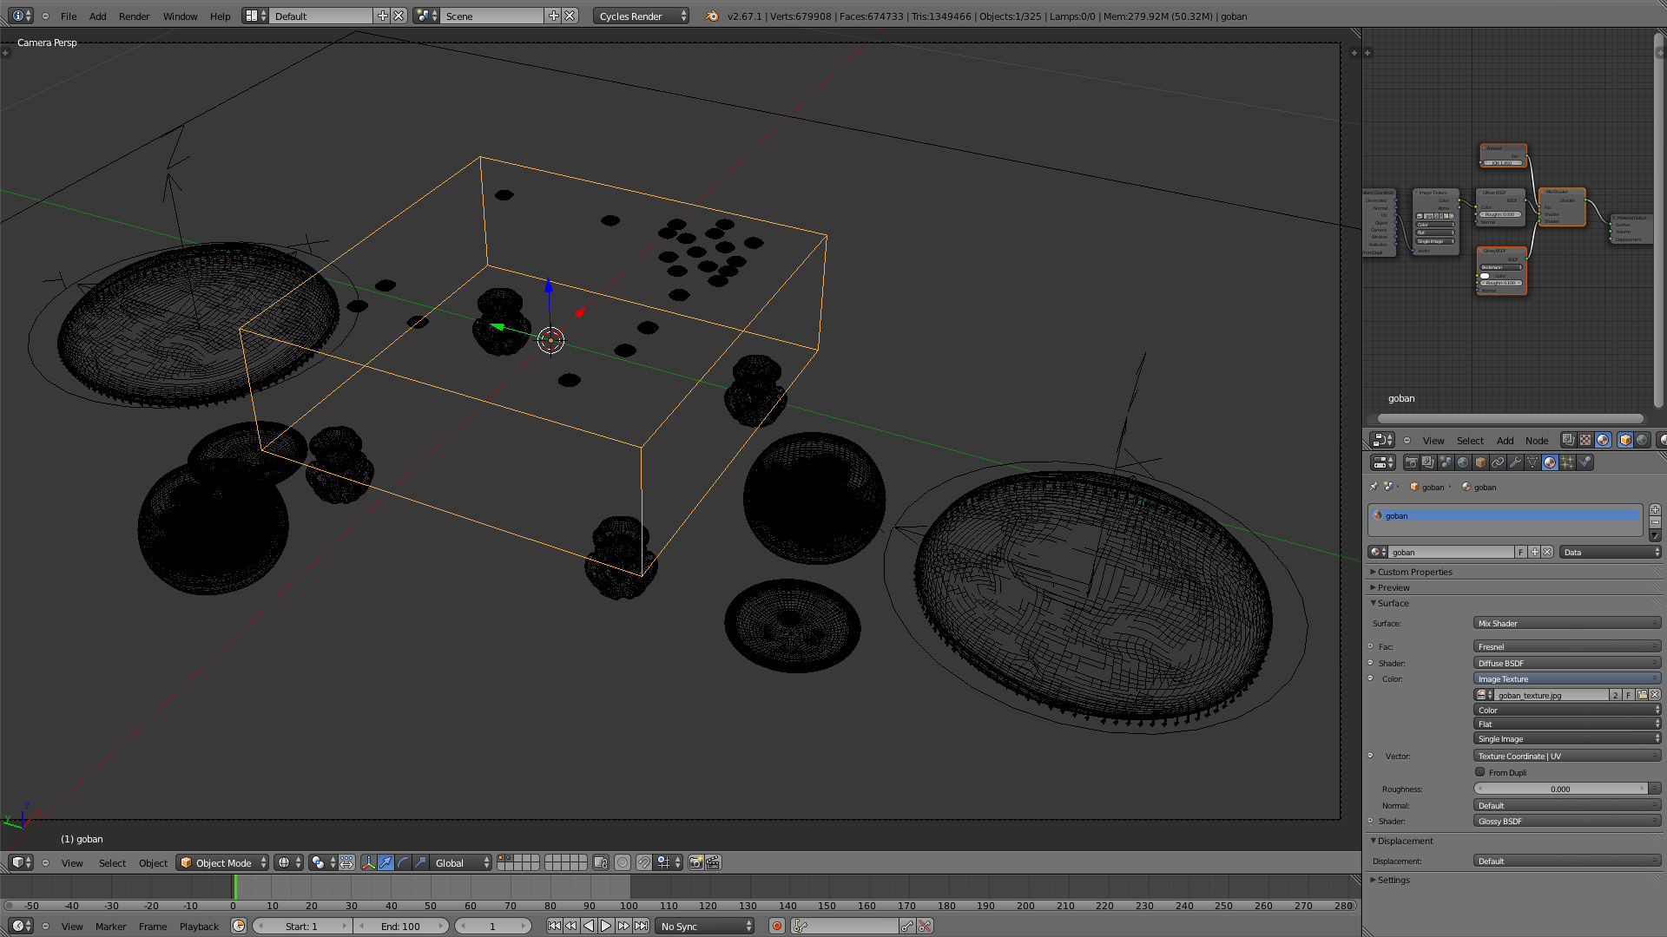The height and width of the screenshot is (937, 1667).
Task: Choose Object shader source (cube) in node header
Action: click(1625, 440)
